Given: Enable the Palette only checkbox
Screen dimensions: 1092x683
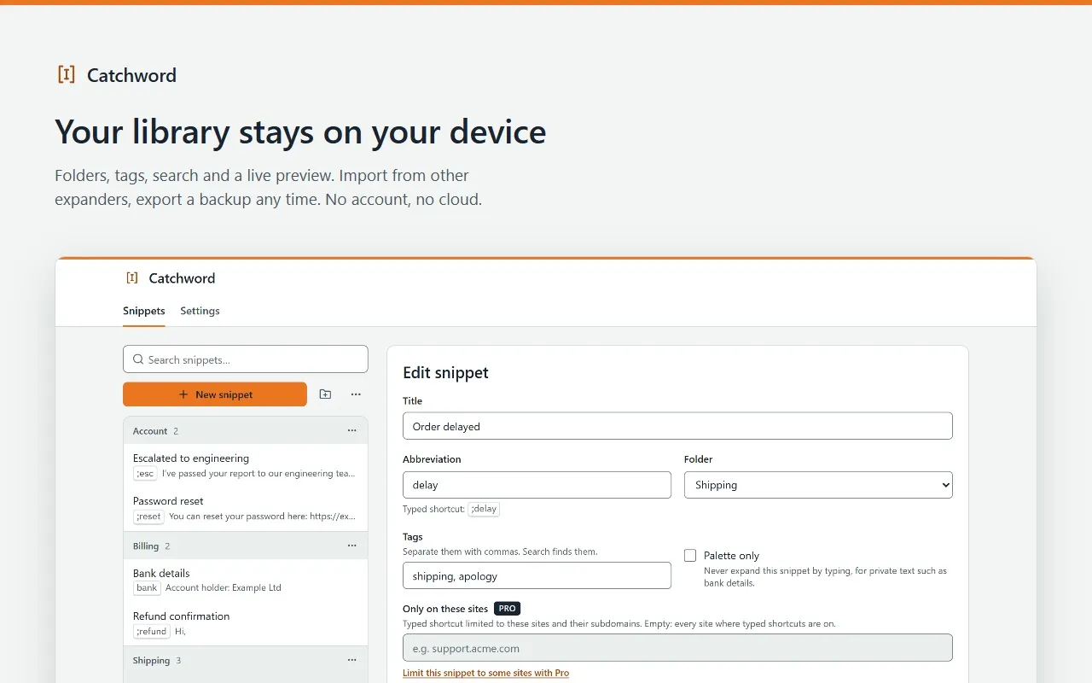Looking at the screenshot, I should 690,556.
